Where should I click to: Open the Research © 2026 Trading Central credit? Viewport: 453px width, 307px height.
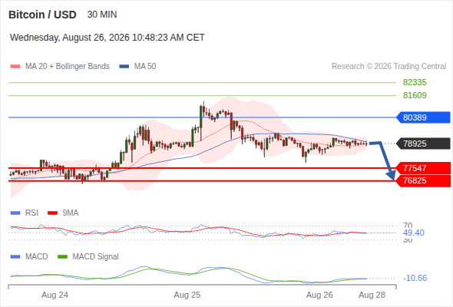pos(389,67)
